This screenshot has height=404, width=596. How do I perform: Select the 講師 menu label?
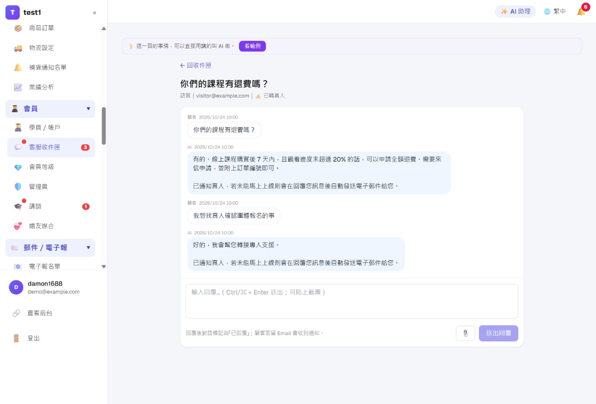pyautogui.click(x=36, y=207)
